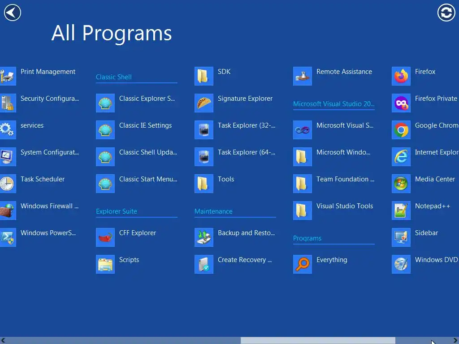This screenshot has height=344, width=459.
Task: Click the Visual Studio Tools label
Action: coord(345,206)
